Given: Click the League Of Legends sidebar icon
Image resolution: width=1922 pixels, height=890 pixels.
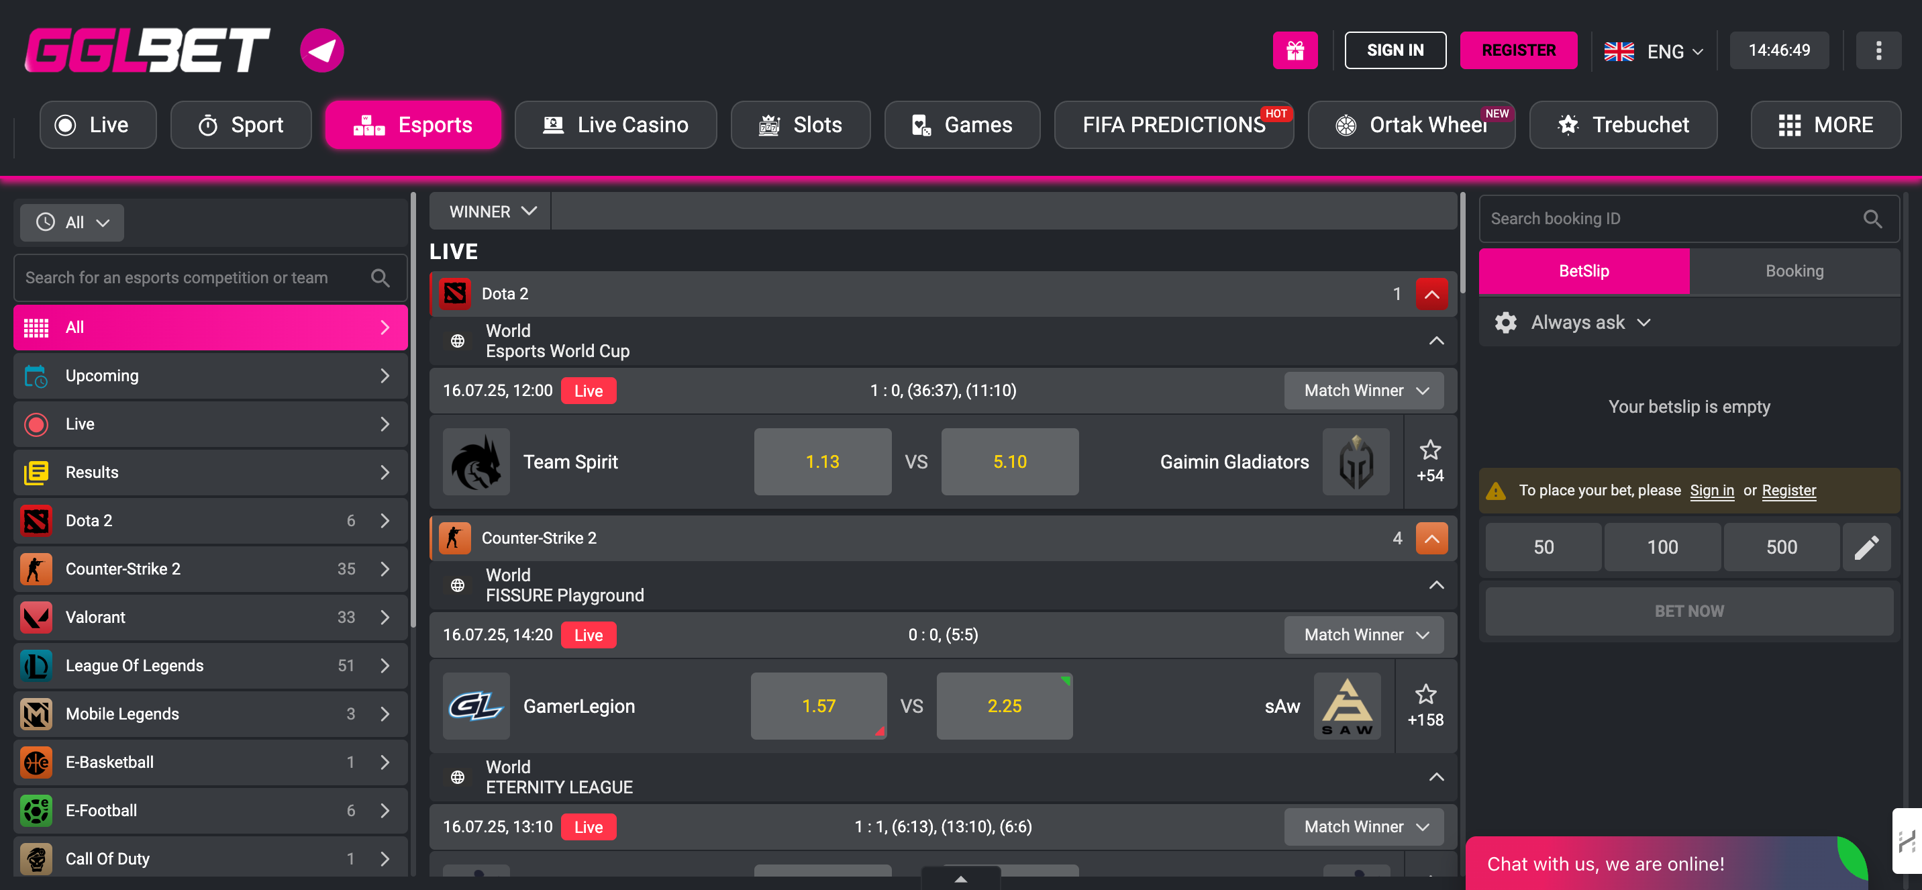Looking at the screenshot, I should click(x=36, y=665).
